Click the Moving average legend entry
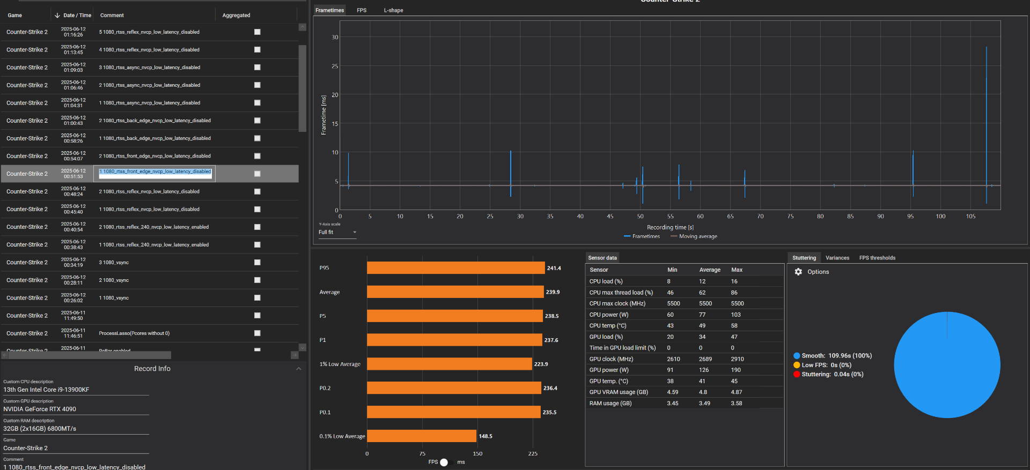The height and width of the screenshot is (470, 1030). click(x=694, y=236)
